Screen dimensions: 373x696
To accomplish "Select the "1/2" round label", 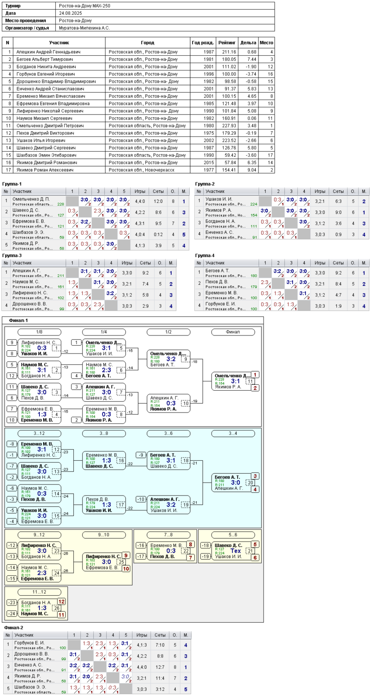I will 168,332.
